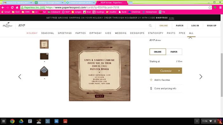Image resolution: width=223 pixels, height=125 pixels.
Task: Open the Chrome hamburger menu
Action: pos(220,8)
